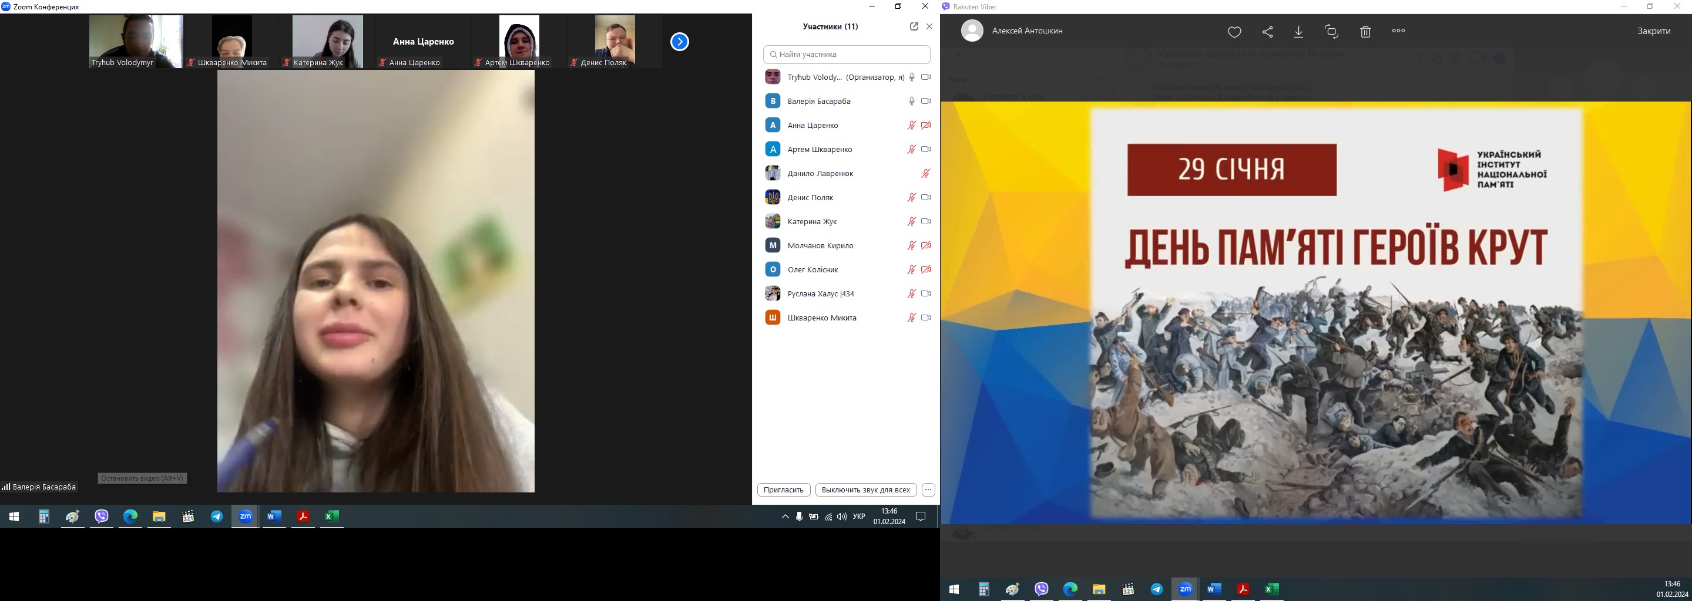Click the Пригласить button
Screen dimensions: 1692x601
click(x=784, y=489)
